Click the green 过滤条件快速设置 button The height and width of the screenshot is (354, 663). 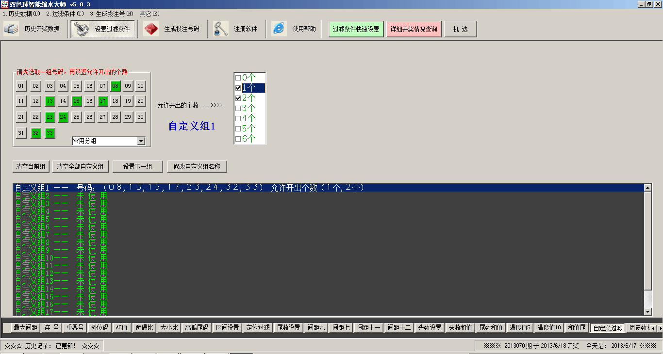(356, 29)
